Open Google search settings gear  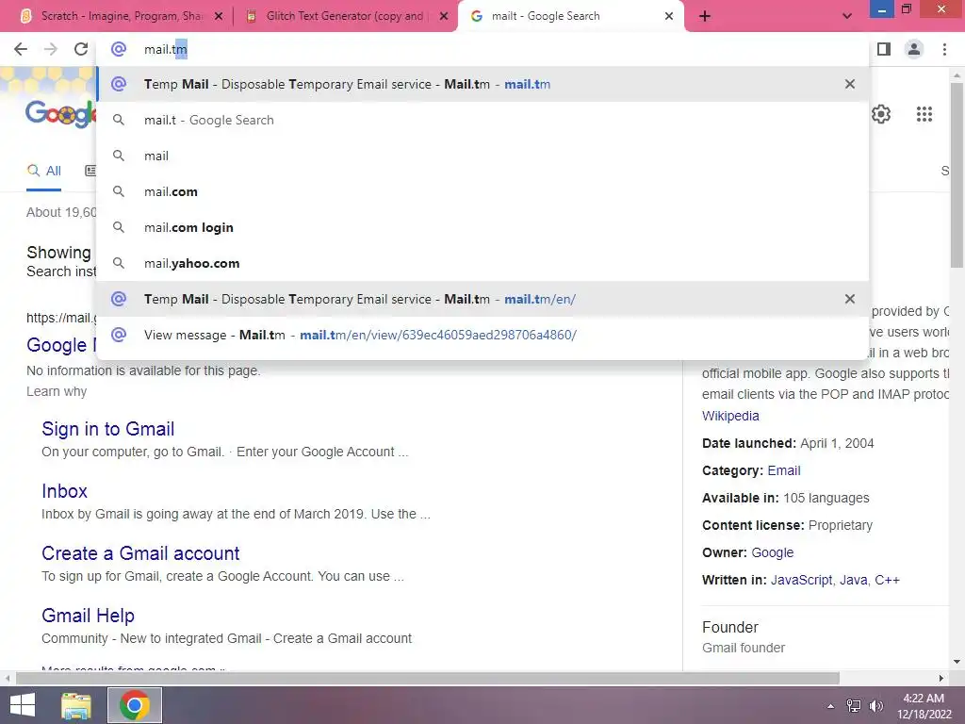click(881, 114)
